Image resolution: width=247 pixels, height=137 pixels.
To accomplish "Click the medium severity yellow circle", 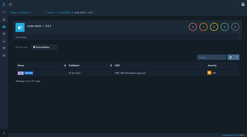I will point(214,27).
